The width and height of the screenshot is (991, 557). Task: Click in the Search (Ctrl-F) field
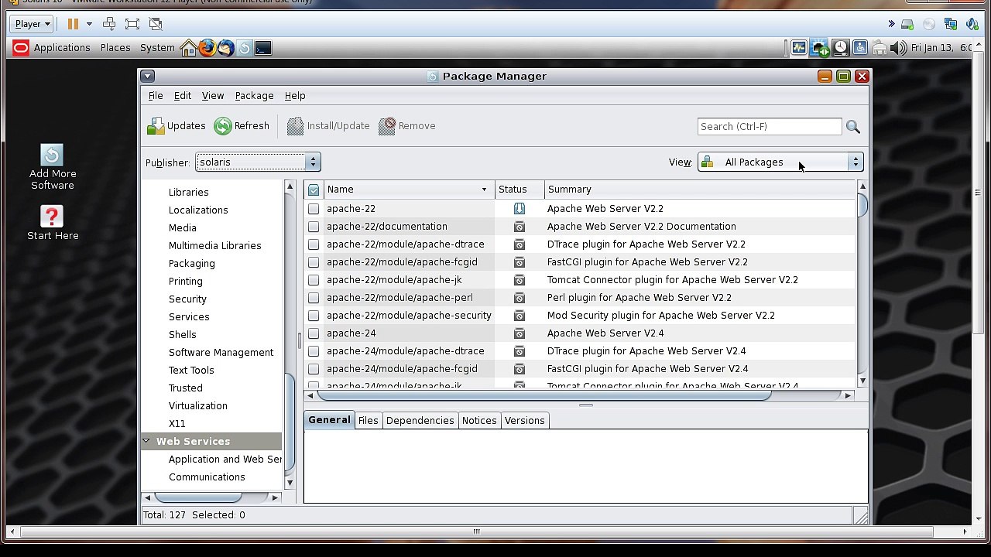tap(769, 127)
